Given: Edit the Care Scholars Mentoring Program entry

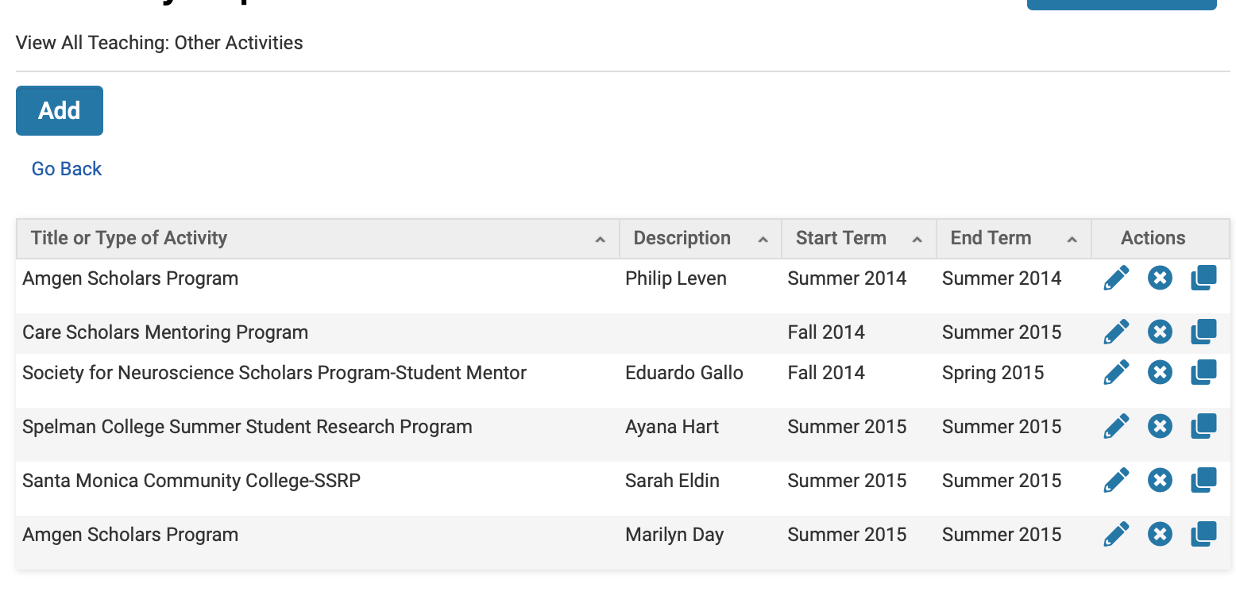Looking at the screenshot, I should click(x=1116, y=332).
